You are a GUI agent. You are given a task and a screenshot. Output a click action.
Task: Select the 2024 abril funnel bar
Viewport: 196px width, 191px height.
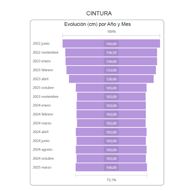click(91, 132)
